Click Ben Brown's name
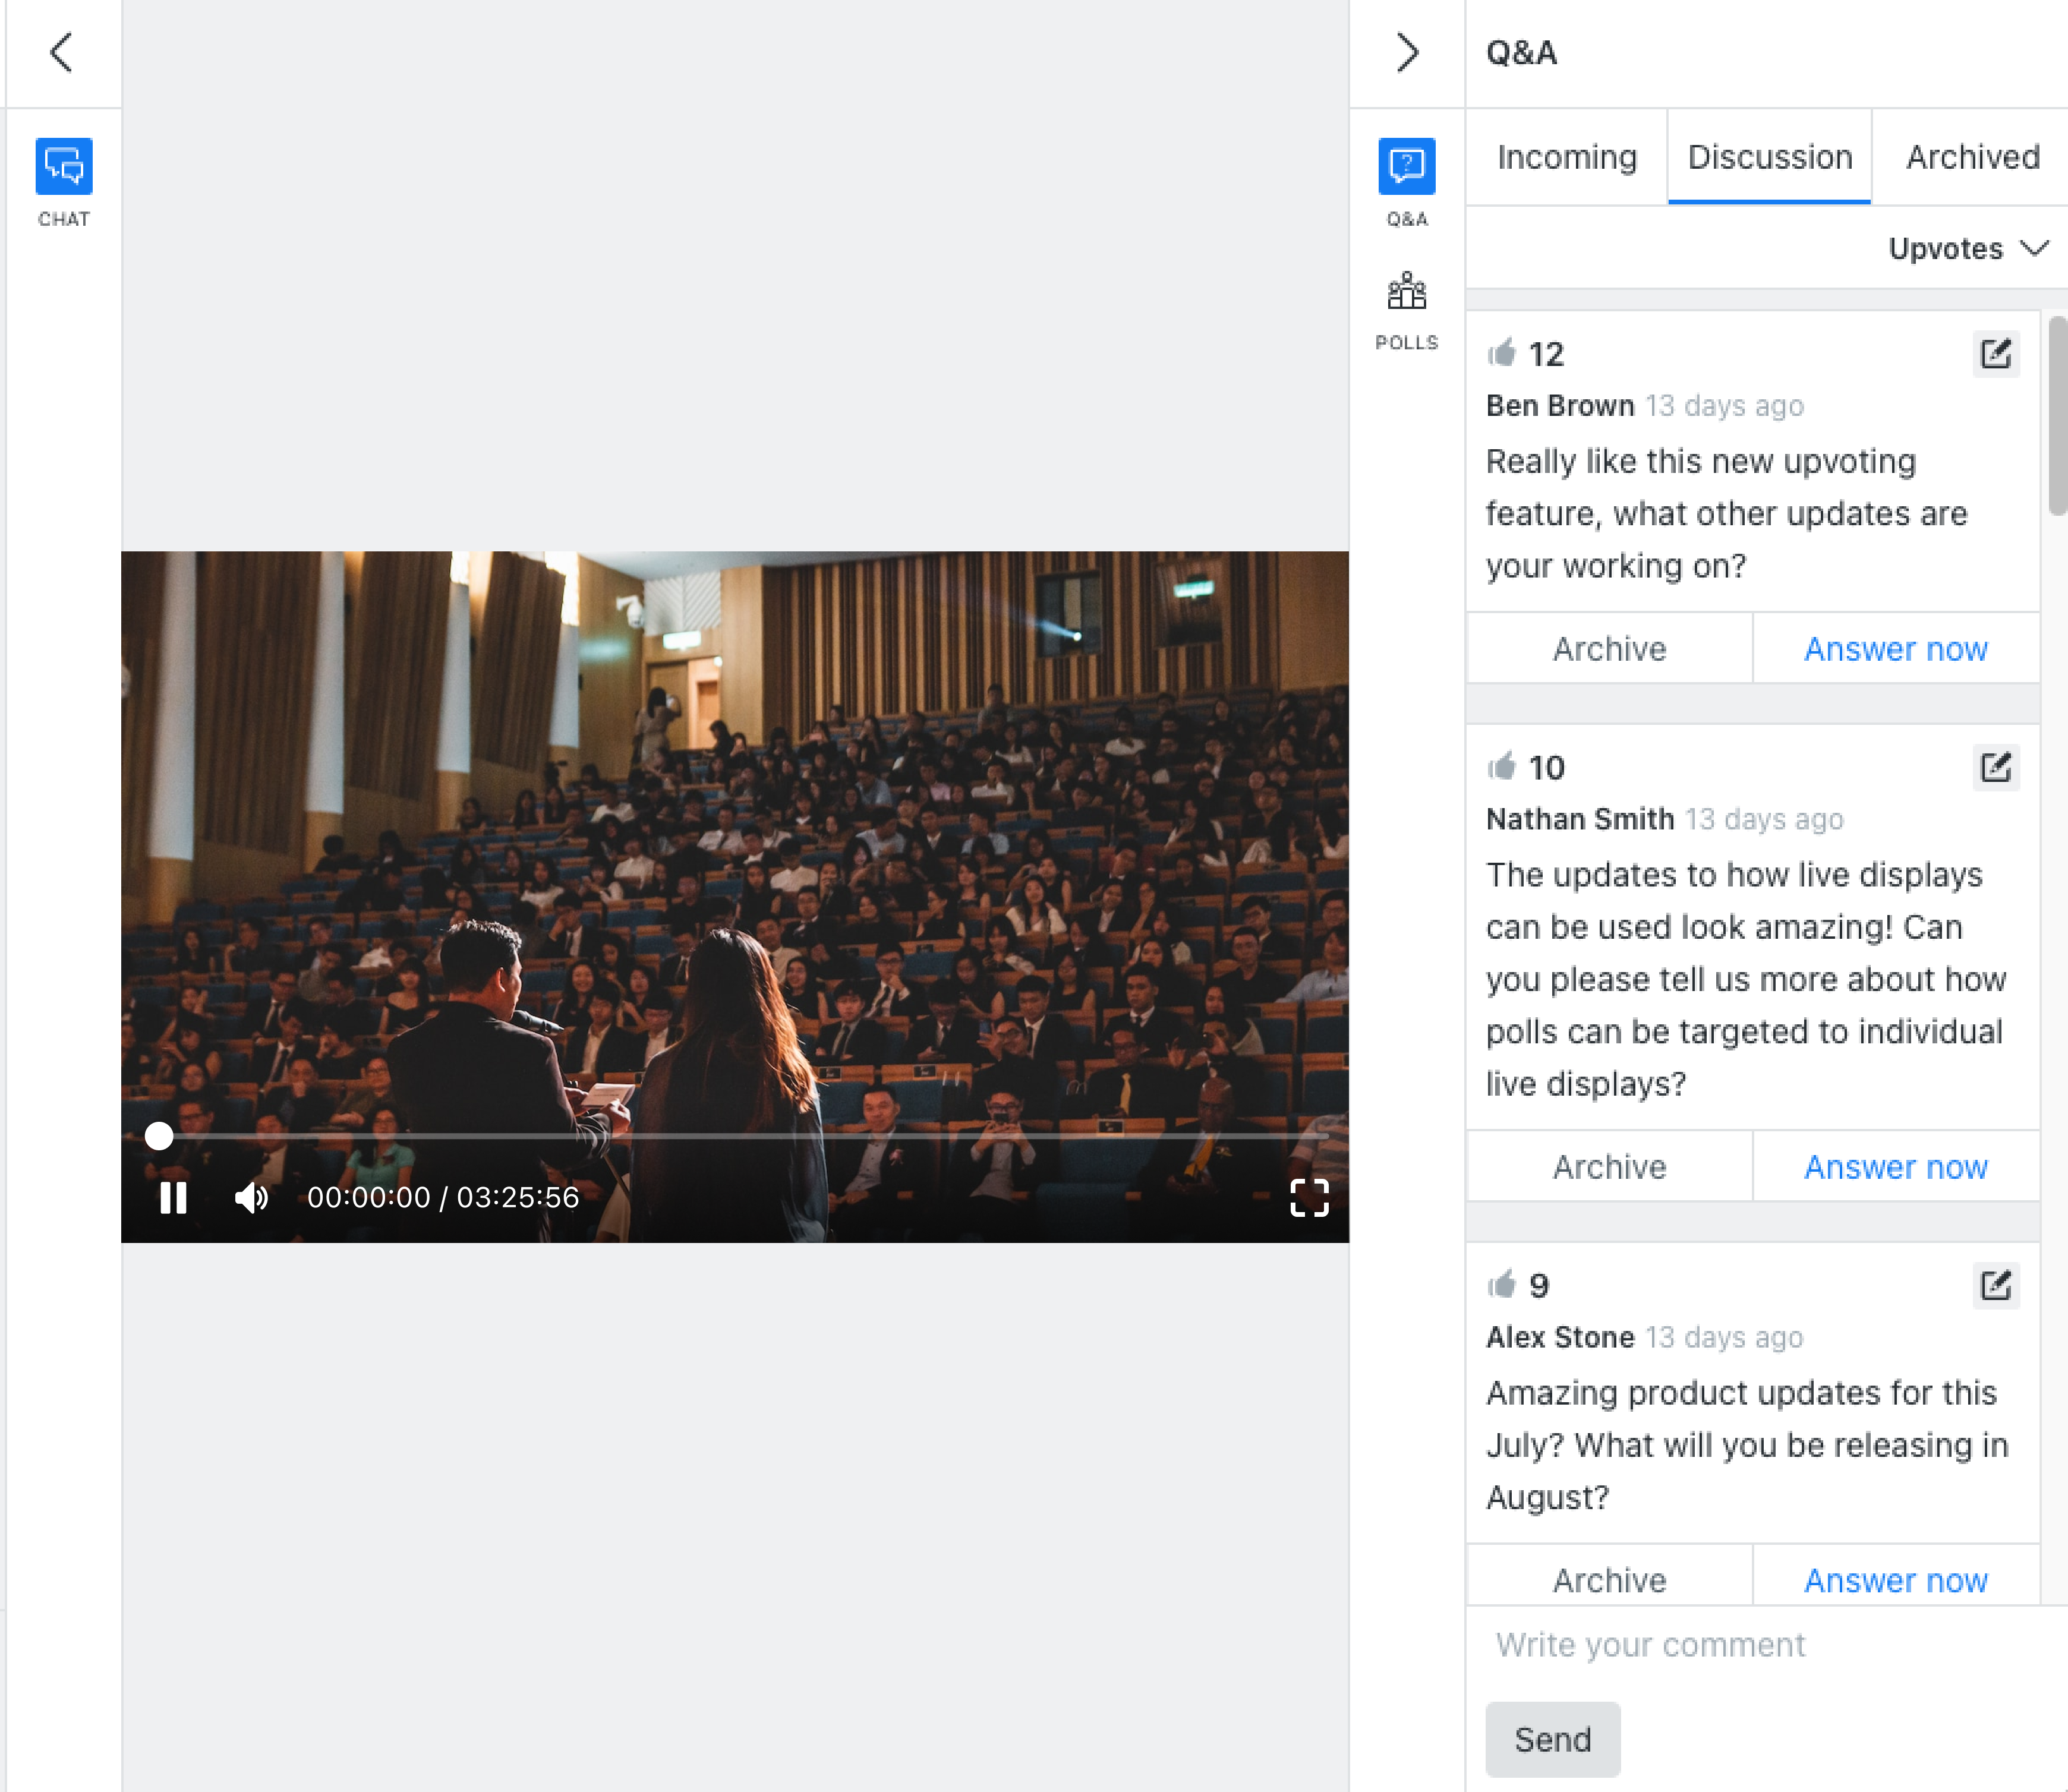The image size is (2068, 1792). click(x=1560, y=405)
